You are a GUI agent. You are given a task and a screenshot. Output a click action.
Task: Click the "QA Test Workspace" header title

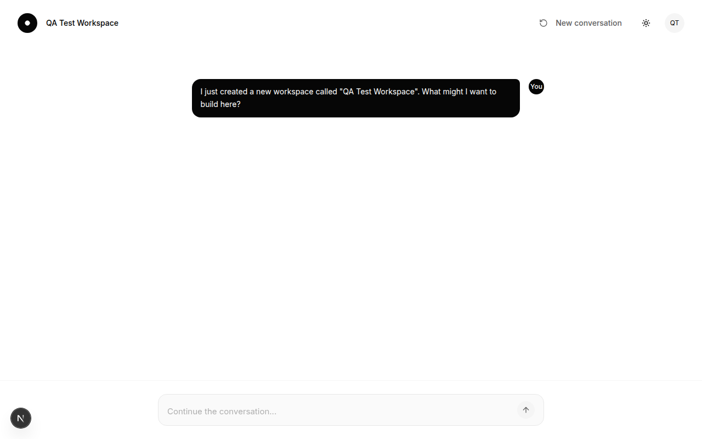click(82, 23)
